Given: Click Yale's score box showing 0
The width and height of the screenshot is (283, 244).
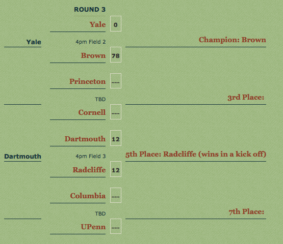Looking at the screenshot, I should 116,23.
